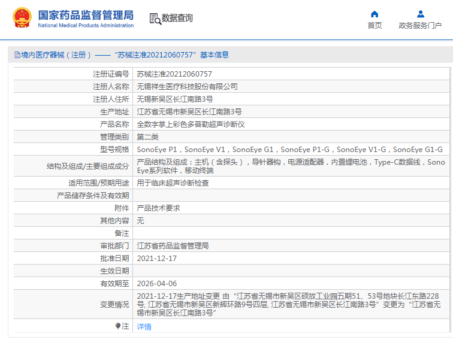Click the 型号规格 label

click(x=114, y=150)
